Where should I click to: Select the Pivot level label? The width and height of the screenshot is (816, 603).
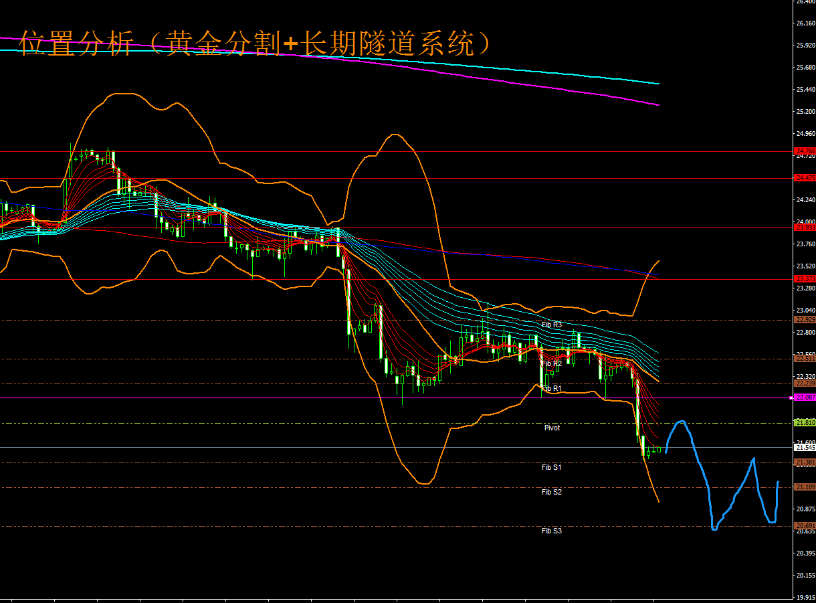pyautogui.click(x=552, y=428)
